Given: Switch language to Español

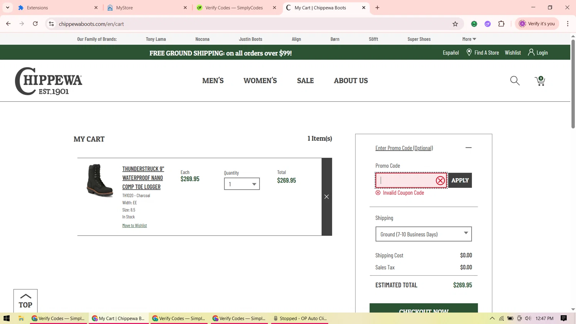Looking at the screenshot, I should pyautogui.click(x=451, y=53).
